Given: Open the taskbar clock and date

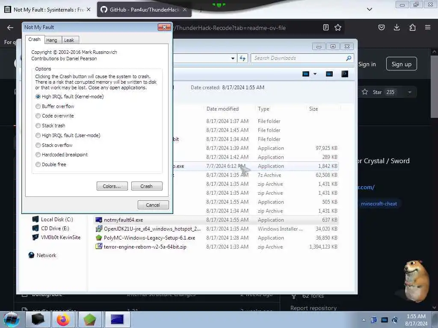Looking at the screenshot, I should tap(416, 320).
